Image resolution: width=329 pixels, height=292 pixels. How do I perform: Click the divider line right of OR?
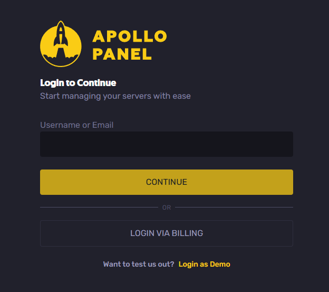tap(234, 207)
